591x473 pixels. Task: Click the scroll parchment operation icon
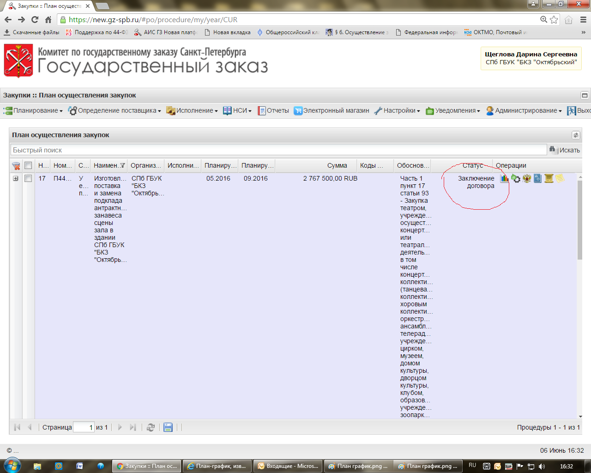coord(549,178)
